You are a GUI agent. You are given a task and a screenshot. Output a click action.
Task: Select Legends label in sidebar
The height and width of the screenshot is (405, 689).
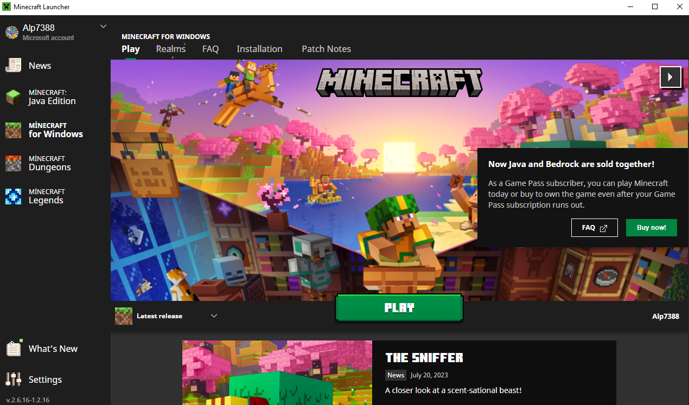point(46,201)
